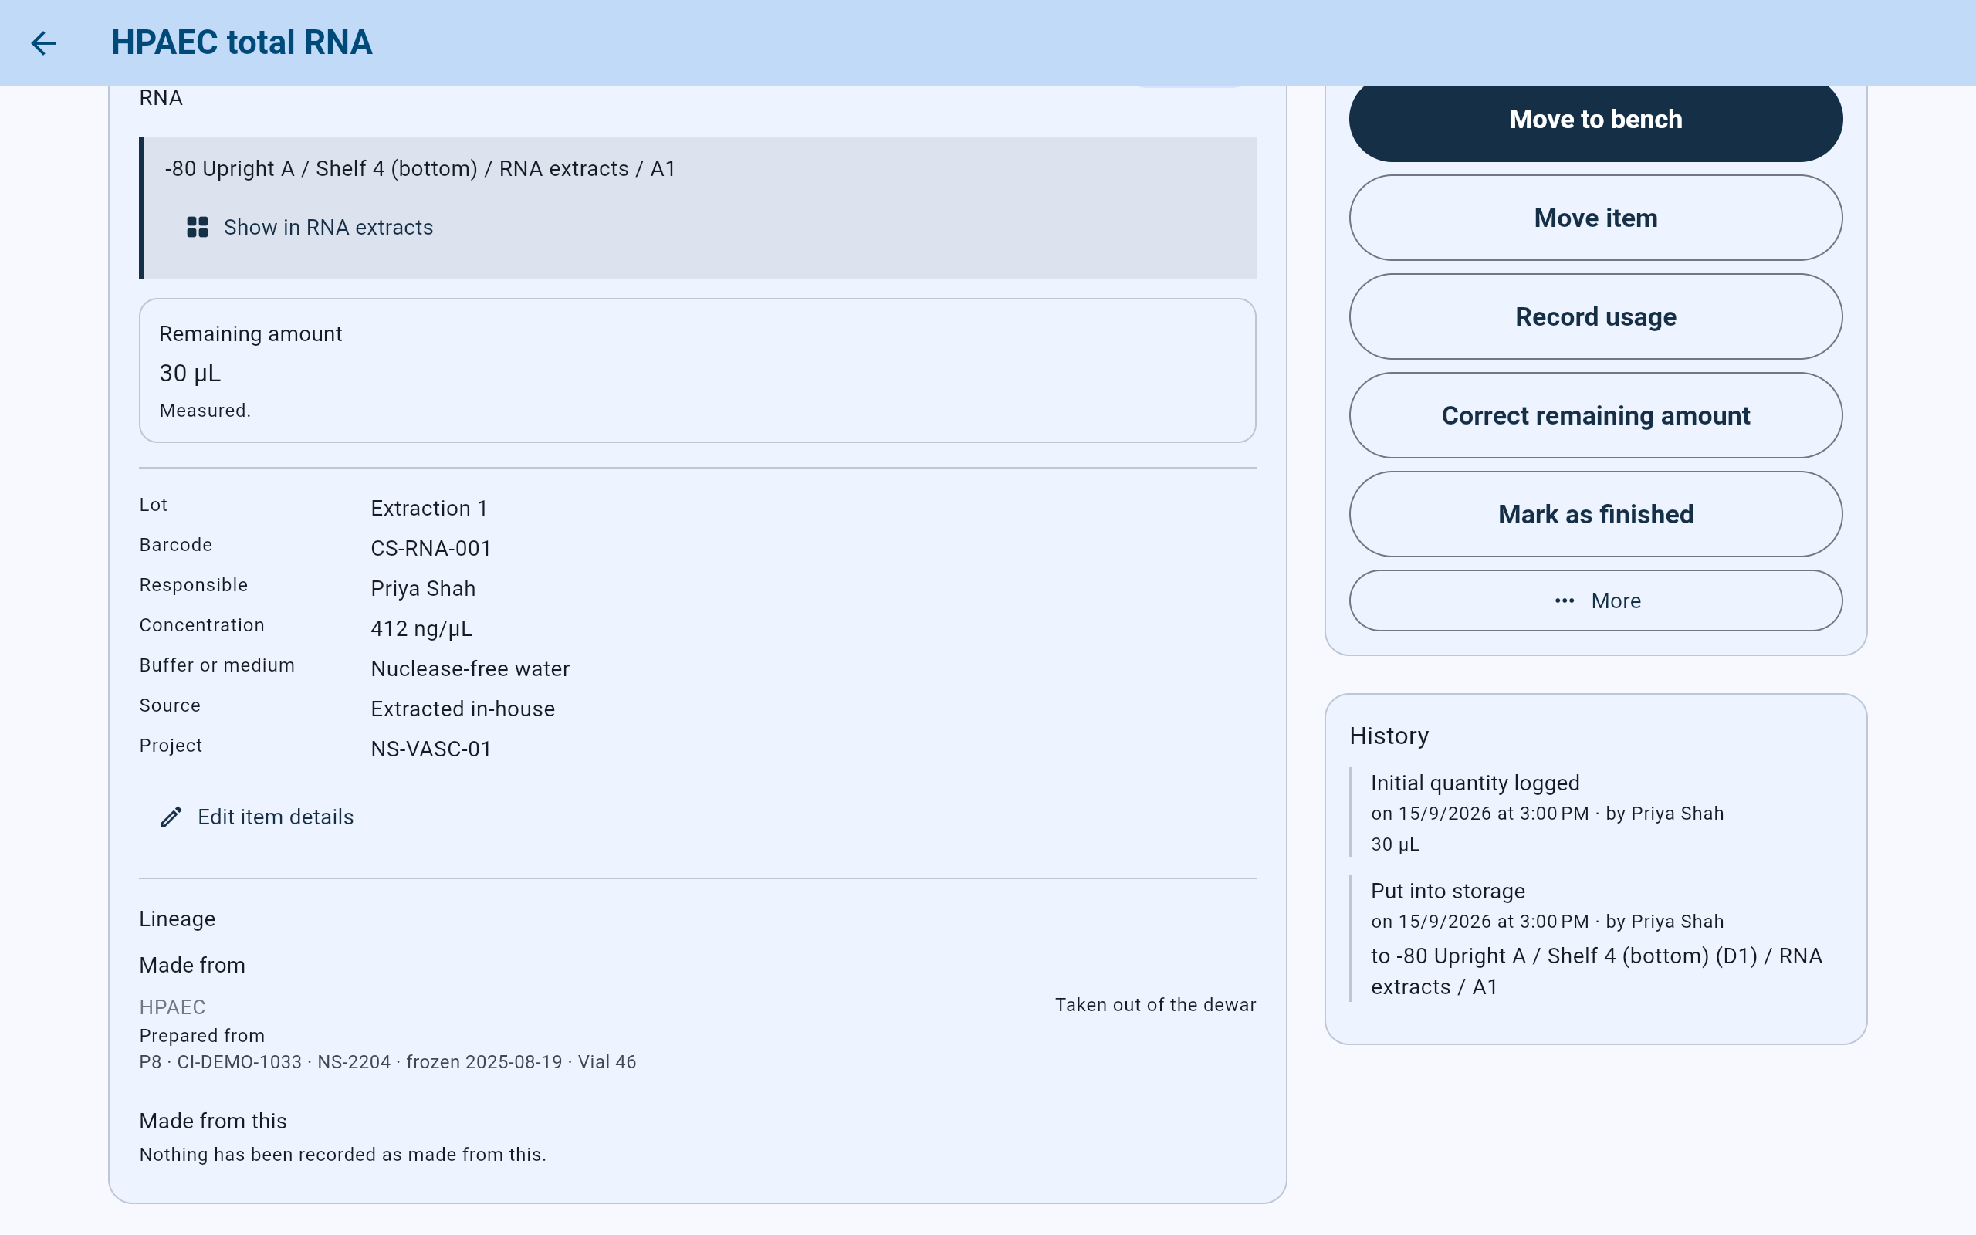Mark as finished this RNA item
Image resolution: width=1976 pixels, height=1235 pixels.
point(1595,515)
